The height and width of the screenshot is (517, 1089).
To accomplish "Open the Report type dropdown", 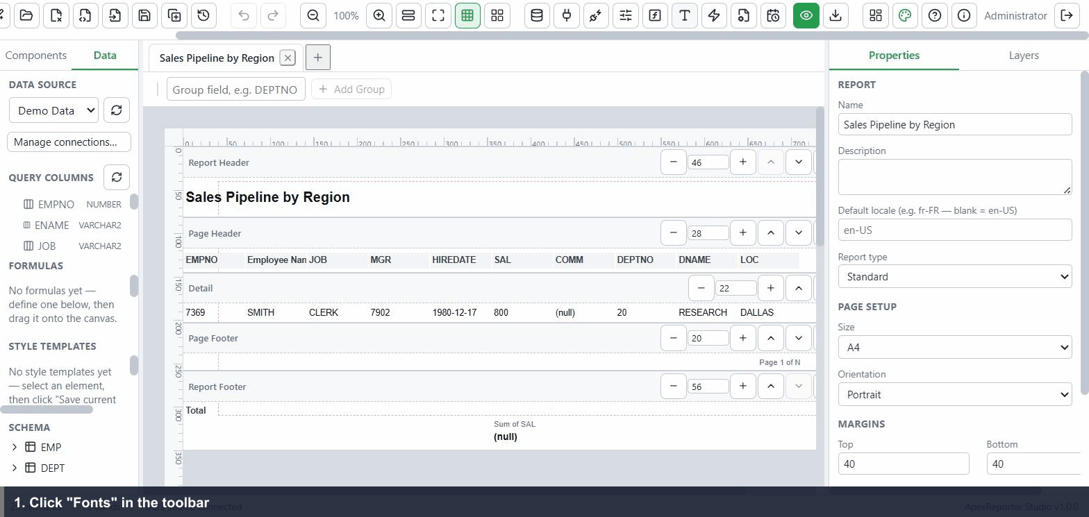I will coord(955,276).
